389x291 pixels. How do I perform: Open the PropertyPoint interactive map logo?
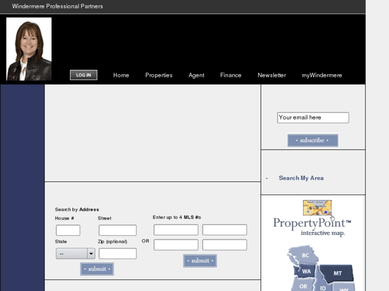point(312,227)
